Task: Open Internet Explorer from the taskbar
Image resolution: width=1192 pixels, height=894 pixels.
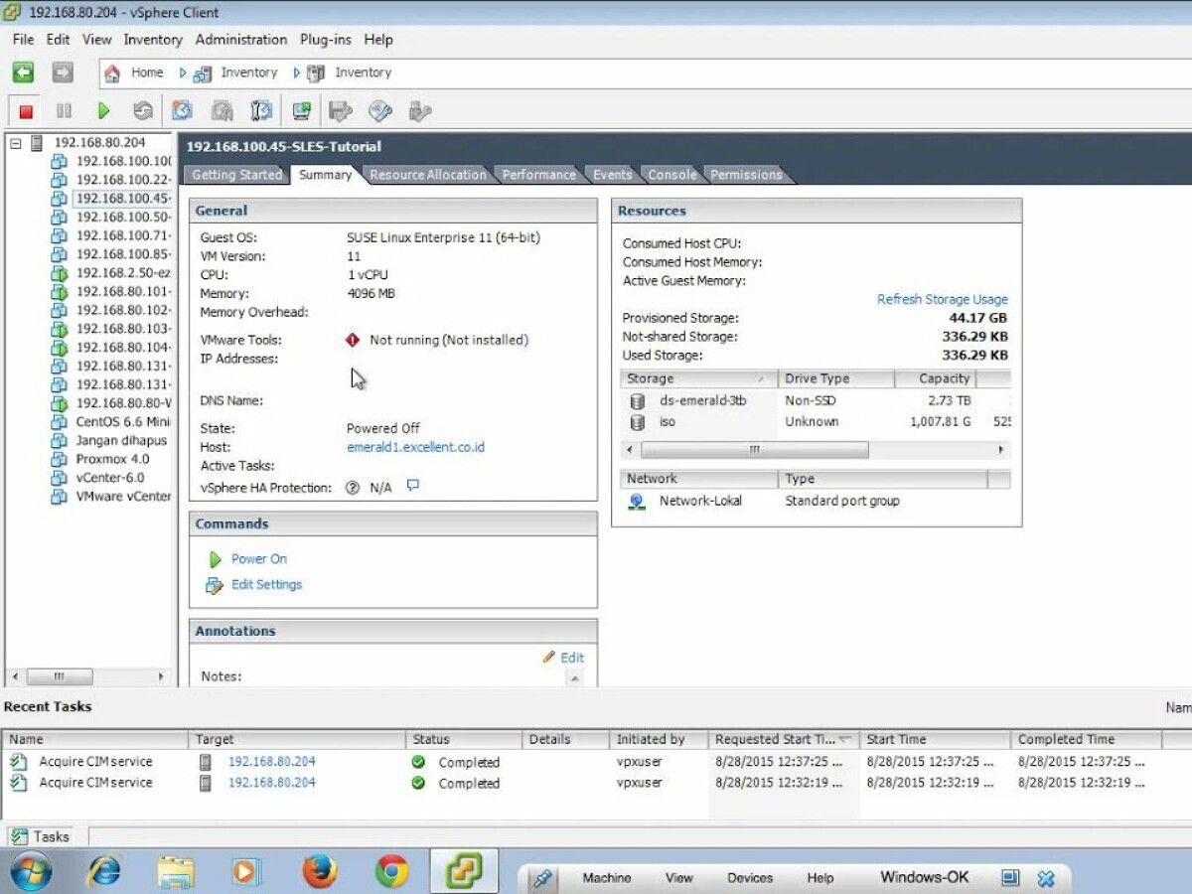Action: click(103, 871)
